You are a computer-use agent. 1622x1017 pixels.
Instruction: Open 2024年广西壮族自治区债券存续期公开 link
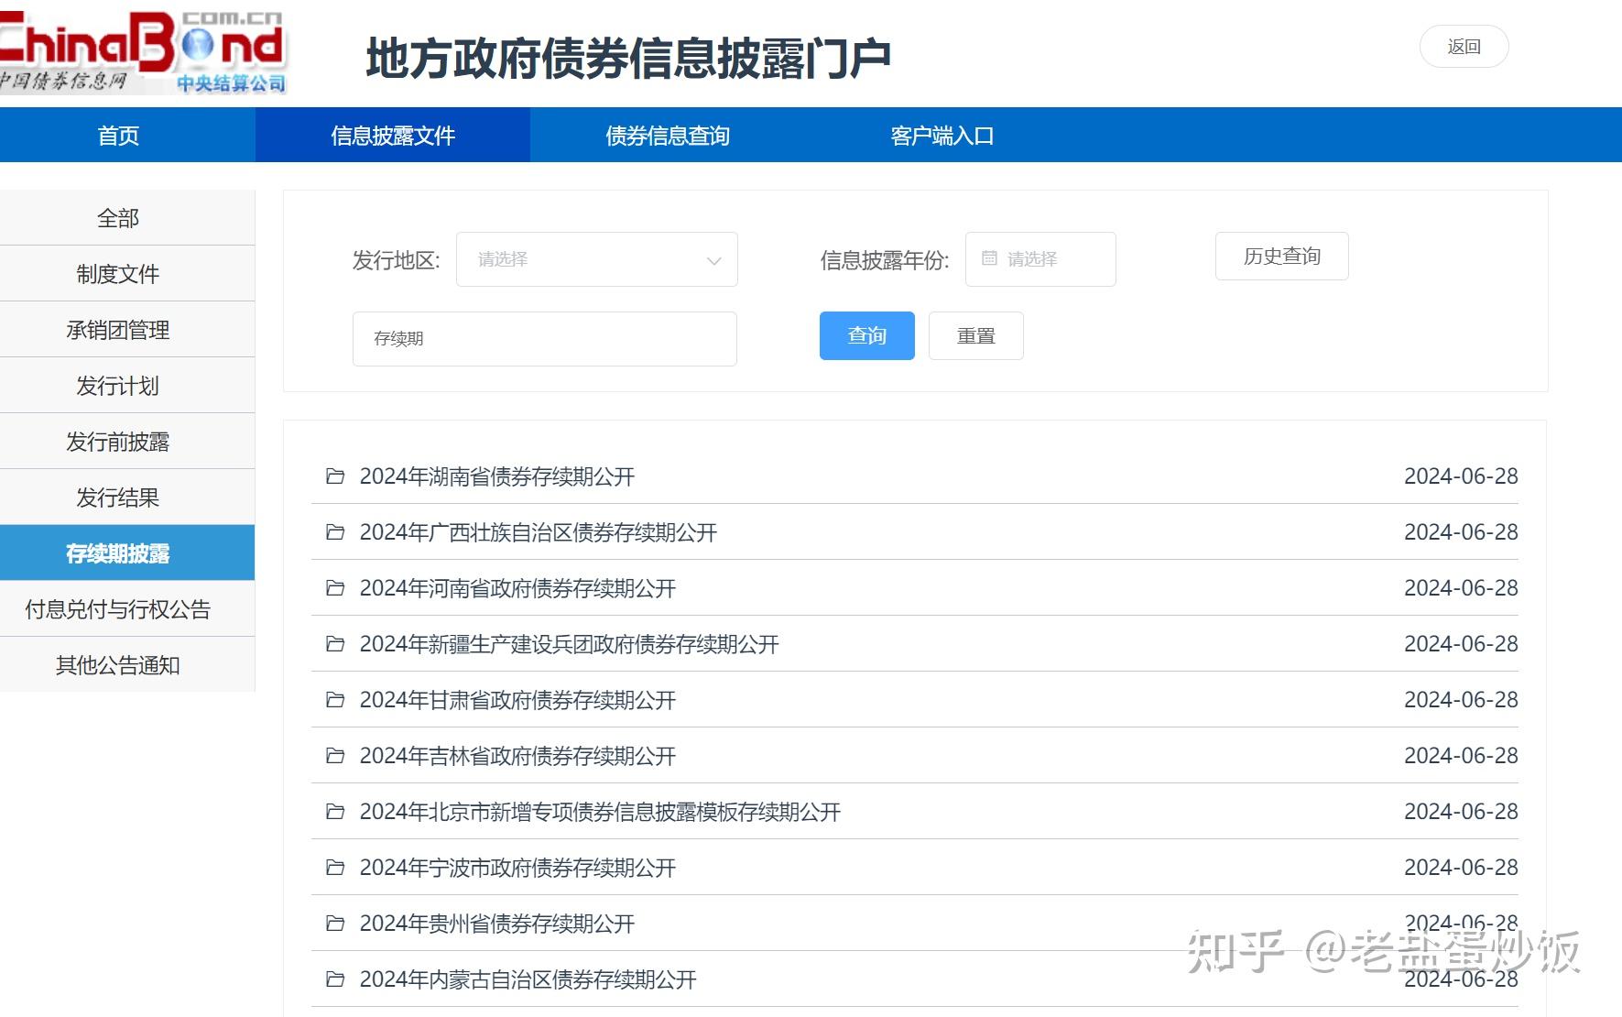pyautogui.click(x=538, y=532)
